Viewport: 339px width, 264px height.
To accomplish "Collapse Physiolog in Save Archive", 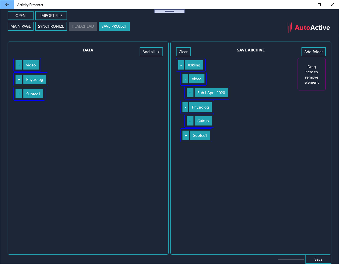I will point(185,107).
